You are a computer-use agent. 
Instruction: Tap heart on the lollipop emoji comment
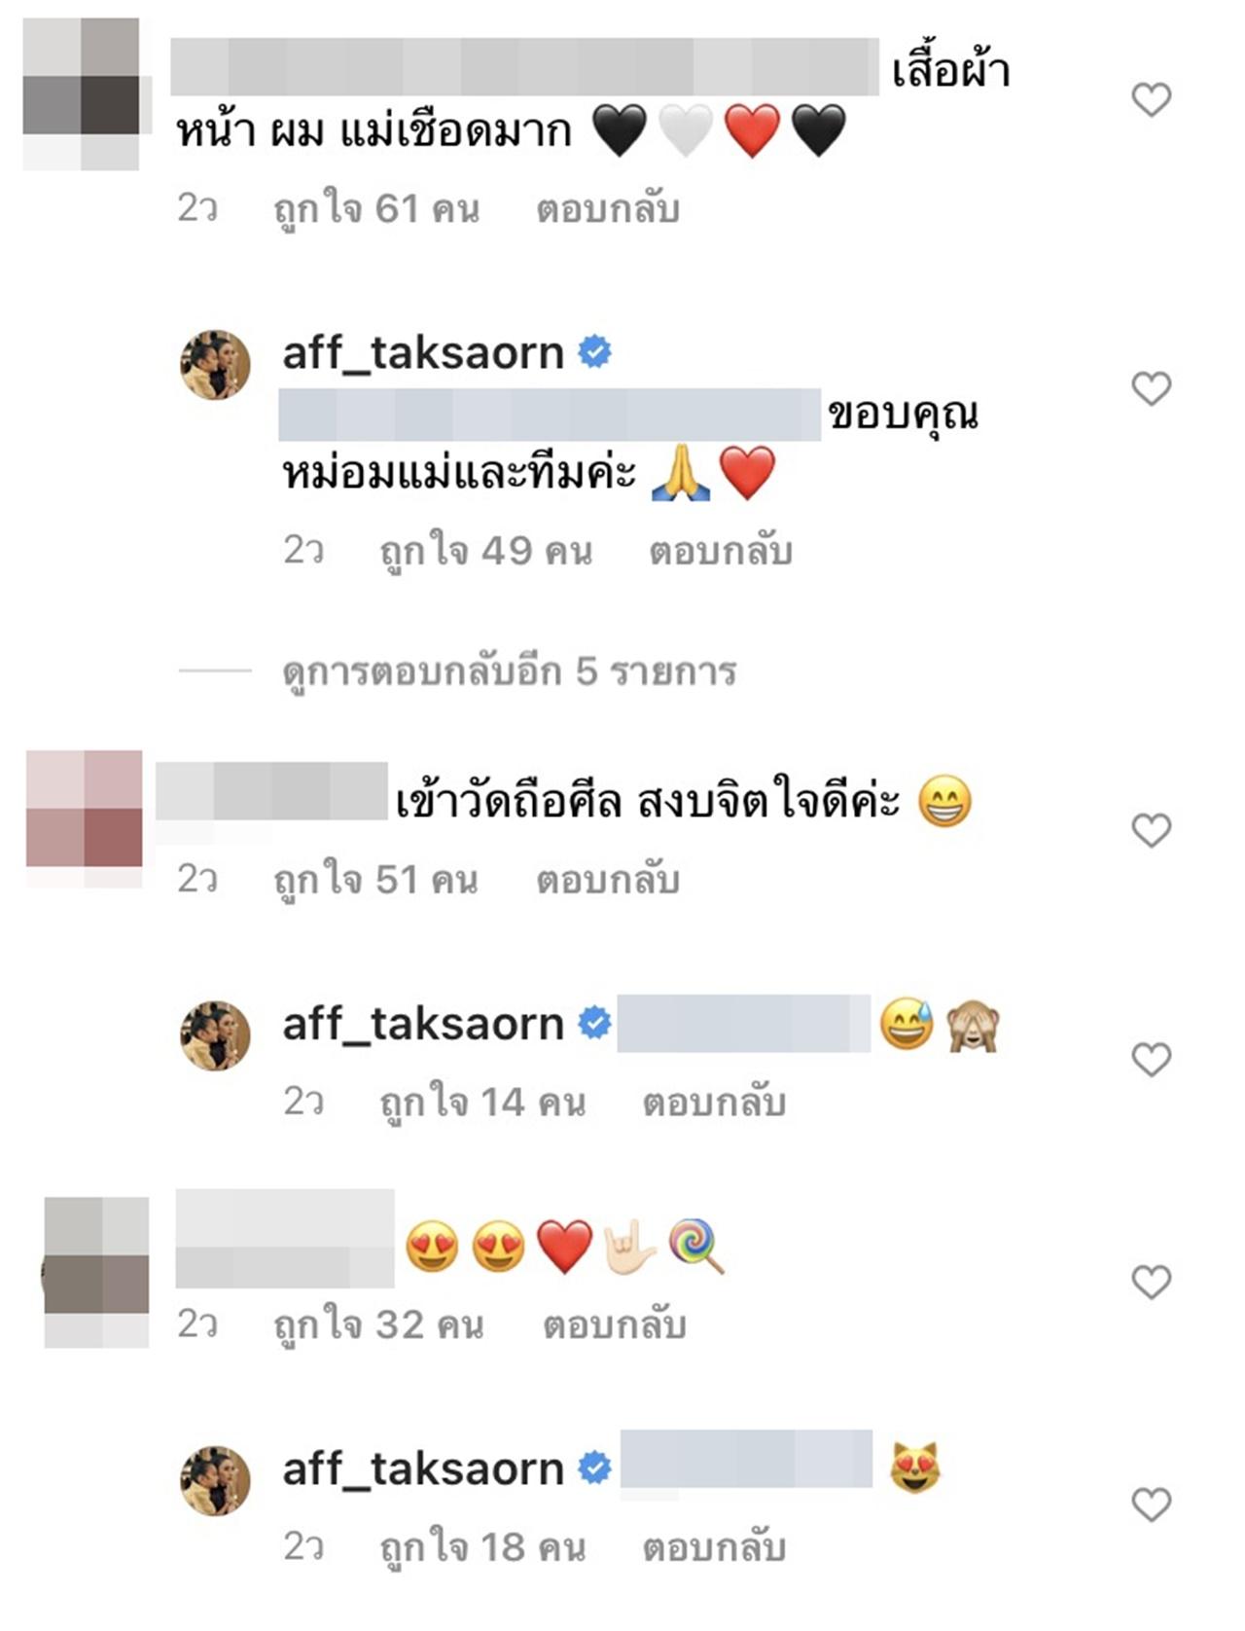pos(1152,1282)
